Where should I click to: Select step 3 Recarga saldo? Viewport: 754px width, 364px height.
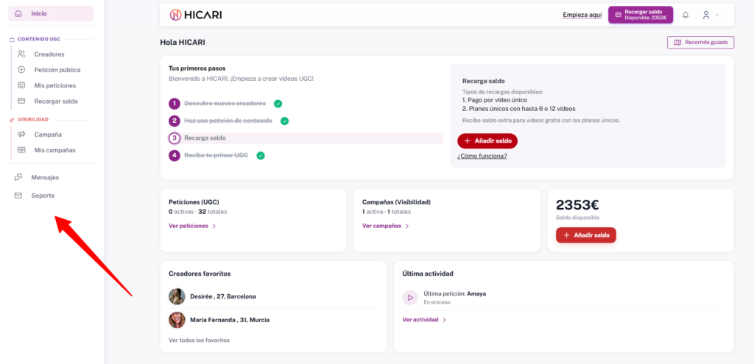tap(205, 138)
